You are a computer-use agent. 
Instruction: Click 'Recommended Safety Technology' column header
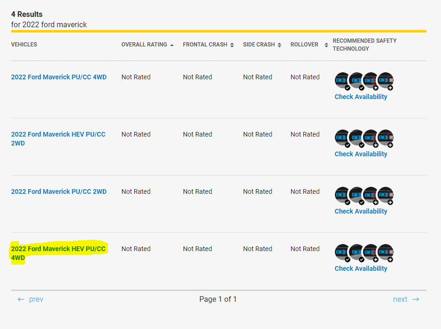click(x=364, y=45)
